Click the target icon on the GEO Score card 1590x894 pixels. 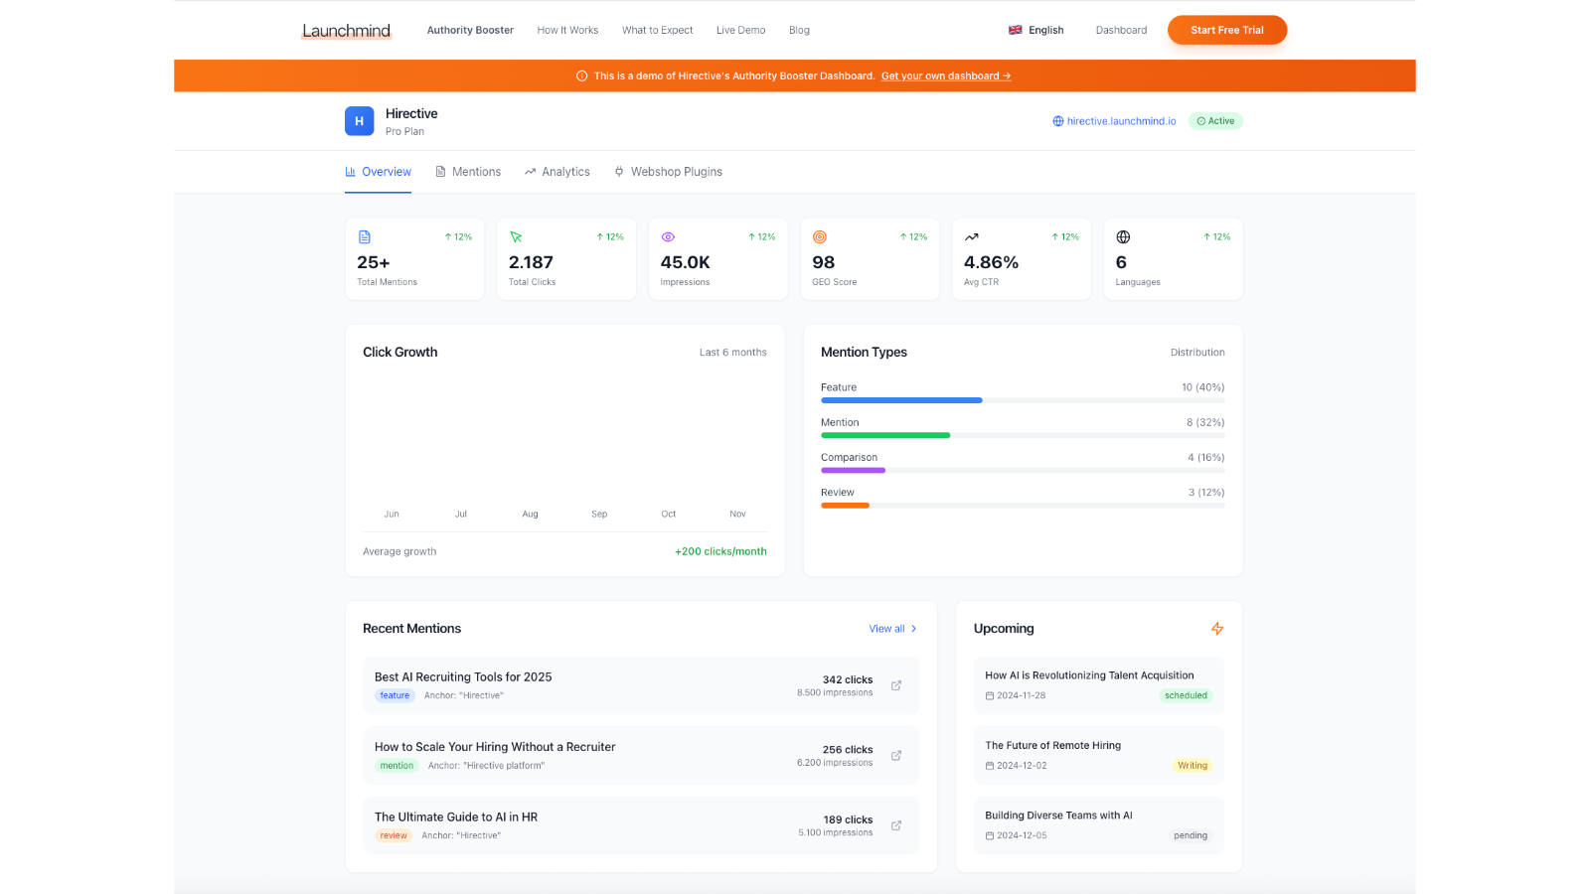click(820, 236)
